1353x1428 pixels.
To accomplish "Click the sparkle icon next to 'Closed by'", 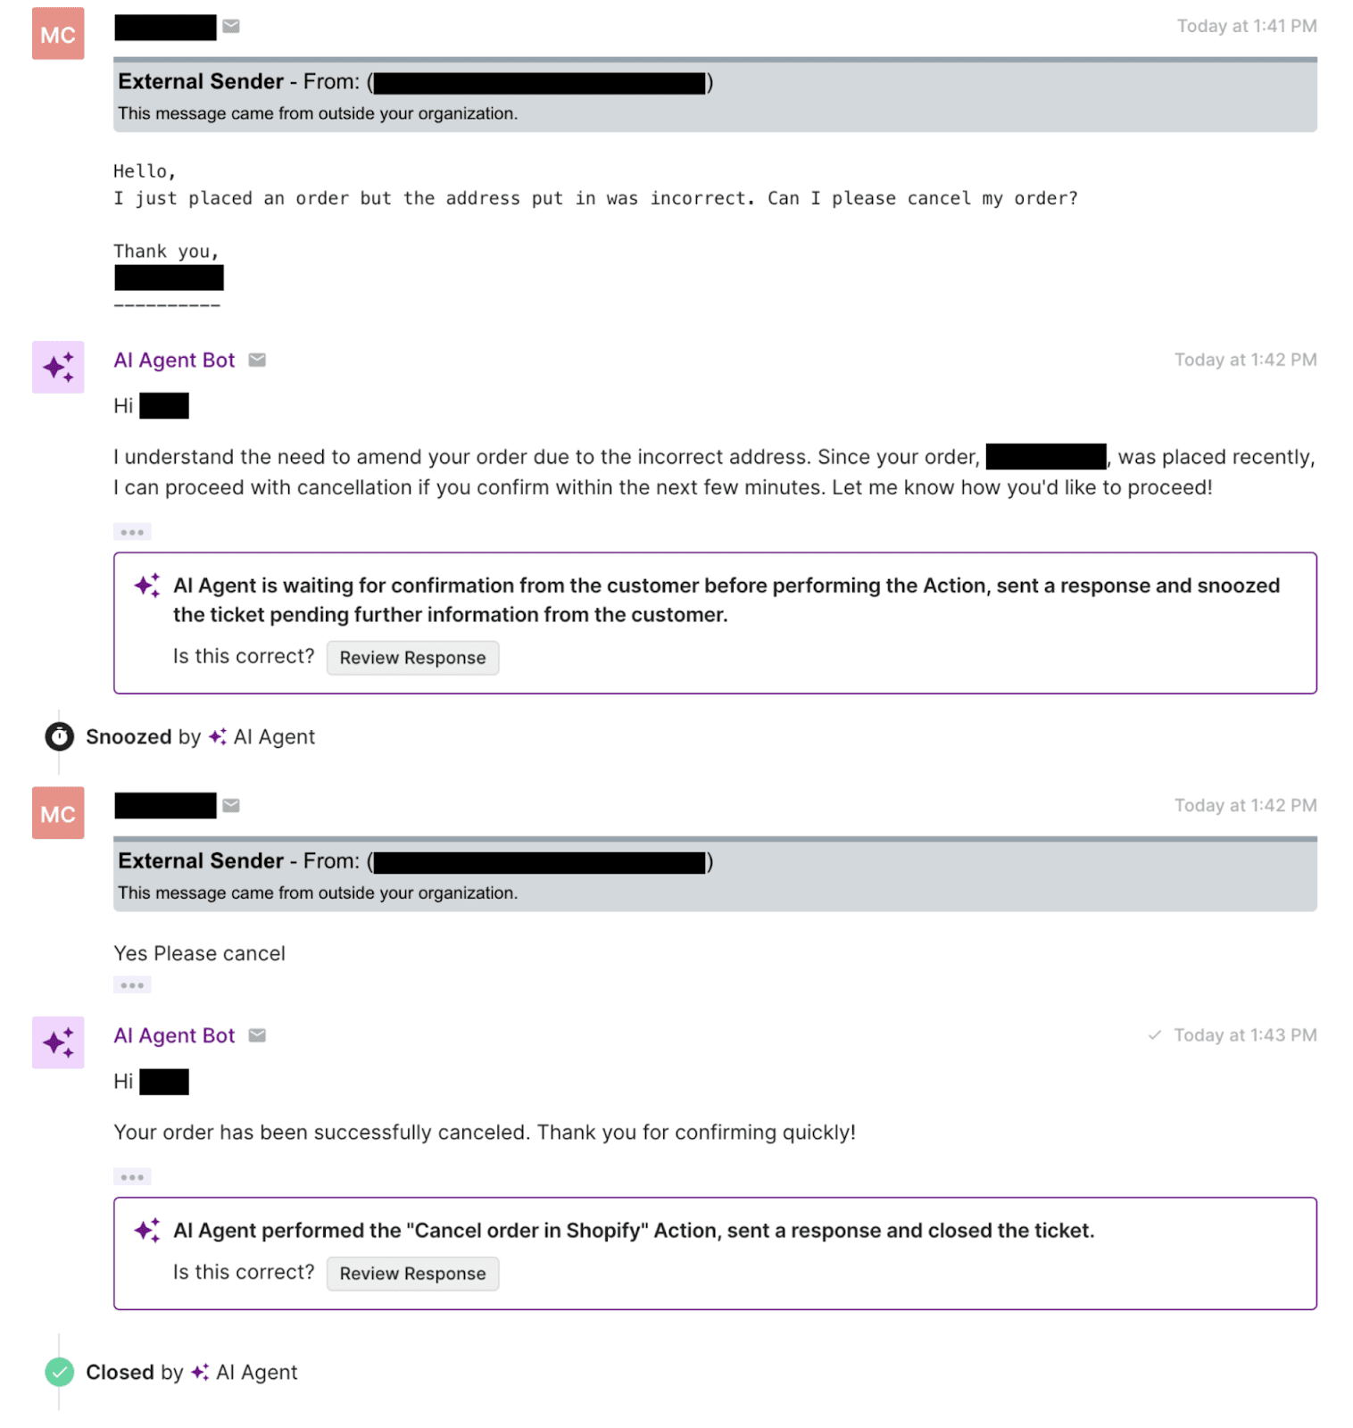I will [198, 1372].
